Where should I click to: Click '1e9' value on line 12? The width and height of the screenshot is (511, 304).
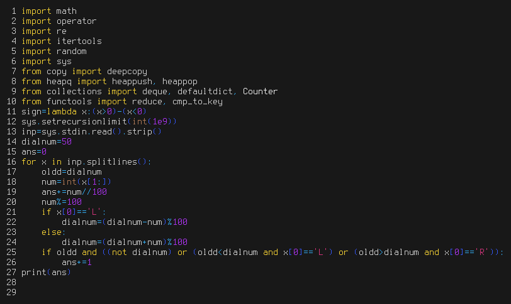pyautogui.click(x=160, y=122)
